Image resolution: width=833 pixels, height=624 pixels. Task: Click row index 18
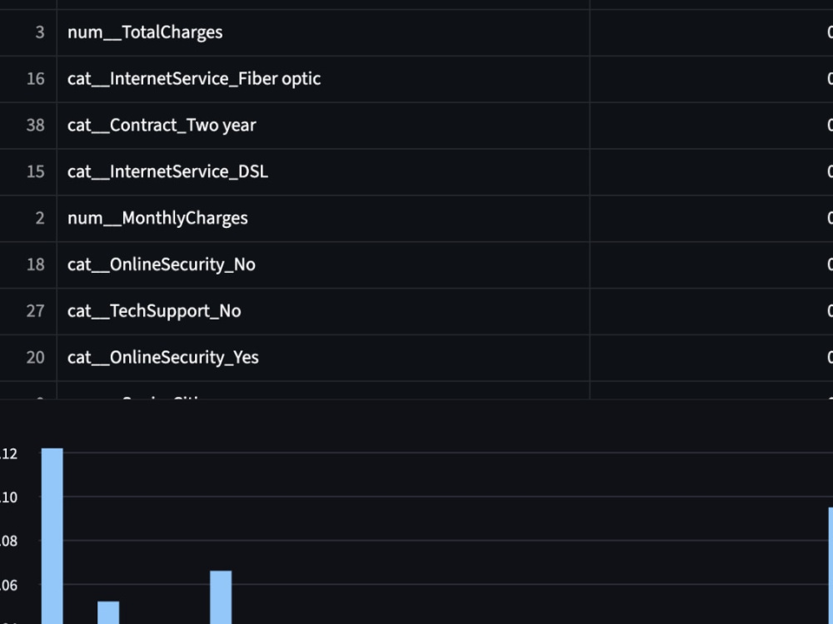pos(28,265)
